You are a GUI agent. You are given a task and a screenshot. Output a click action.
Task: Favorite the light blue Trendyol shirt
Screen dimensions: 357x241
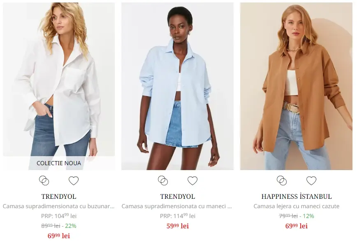pyautogui.click(x=192, y=181)
